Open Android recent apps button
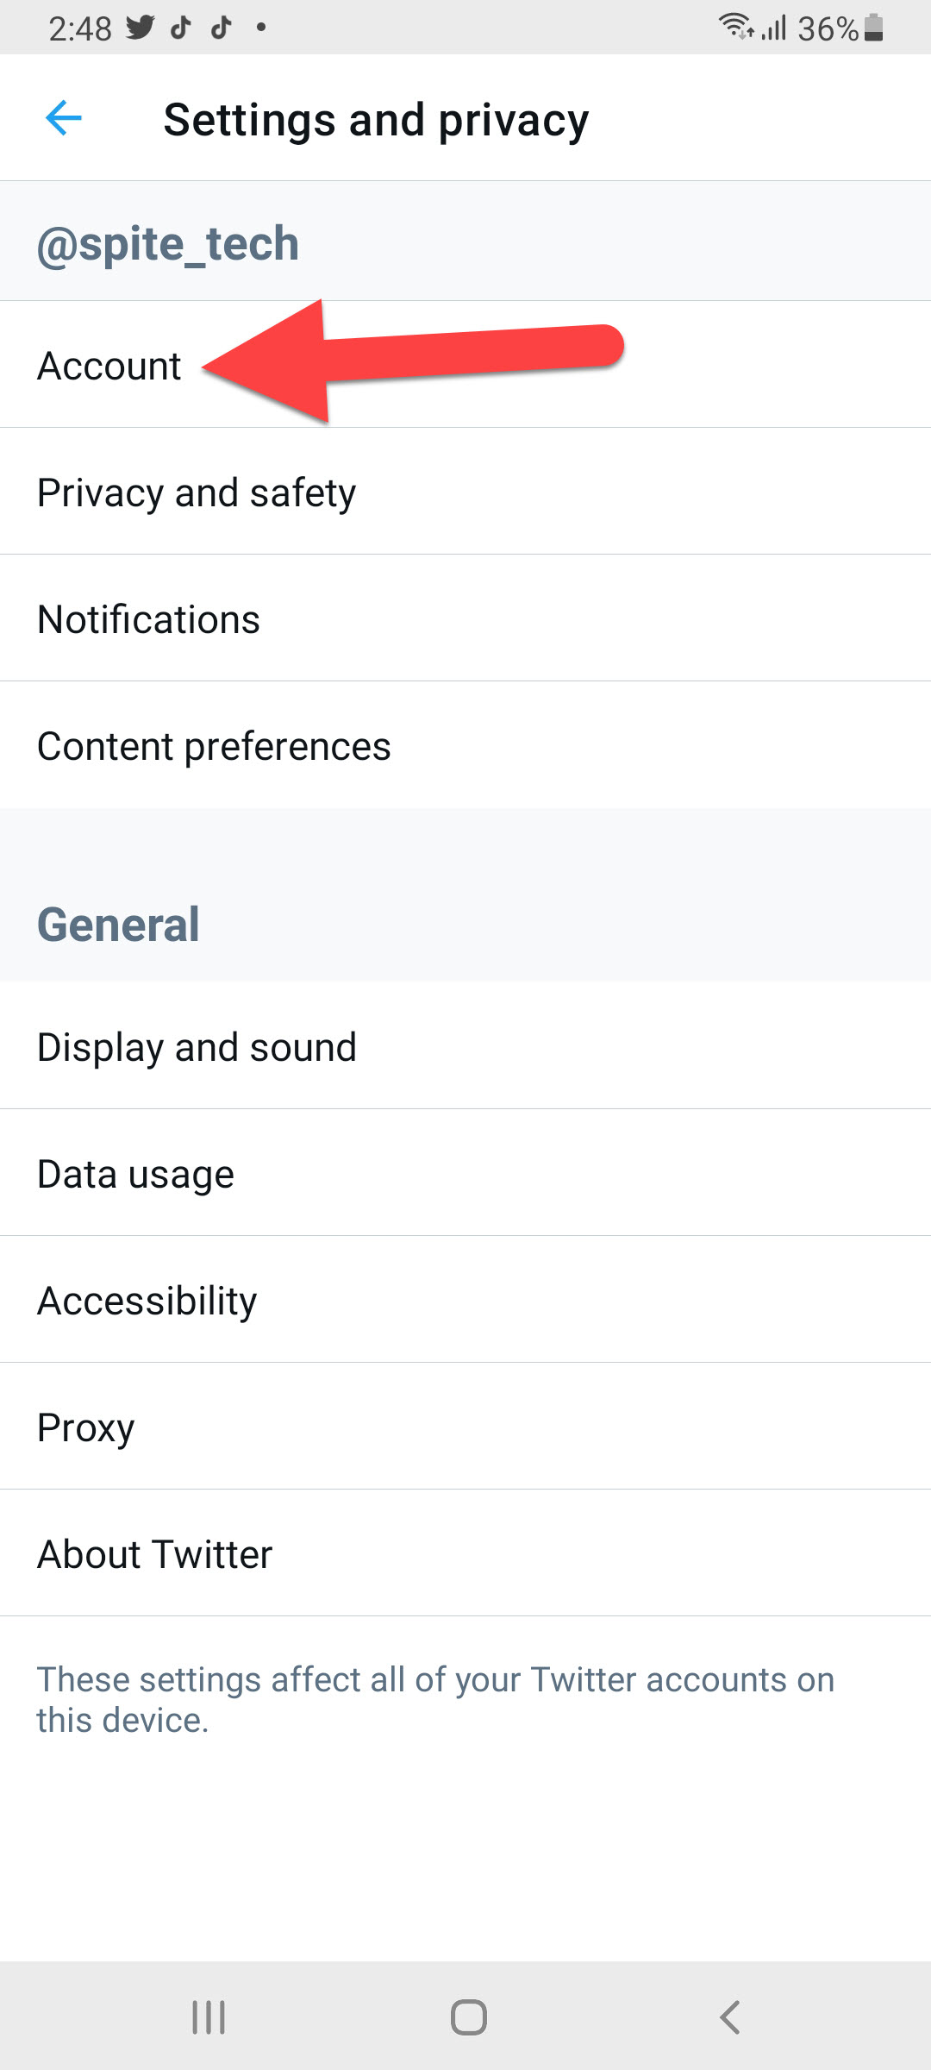931x2070 pixels. click(209, 2017)
